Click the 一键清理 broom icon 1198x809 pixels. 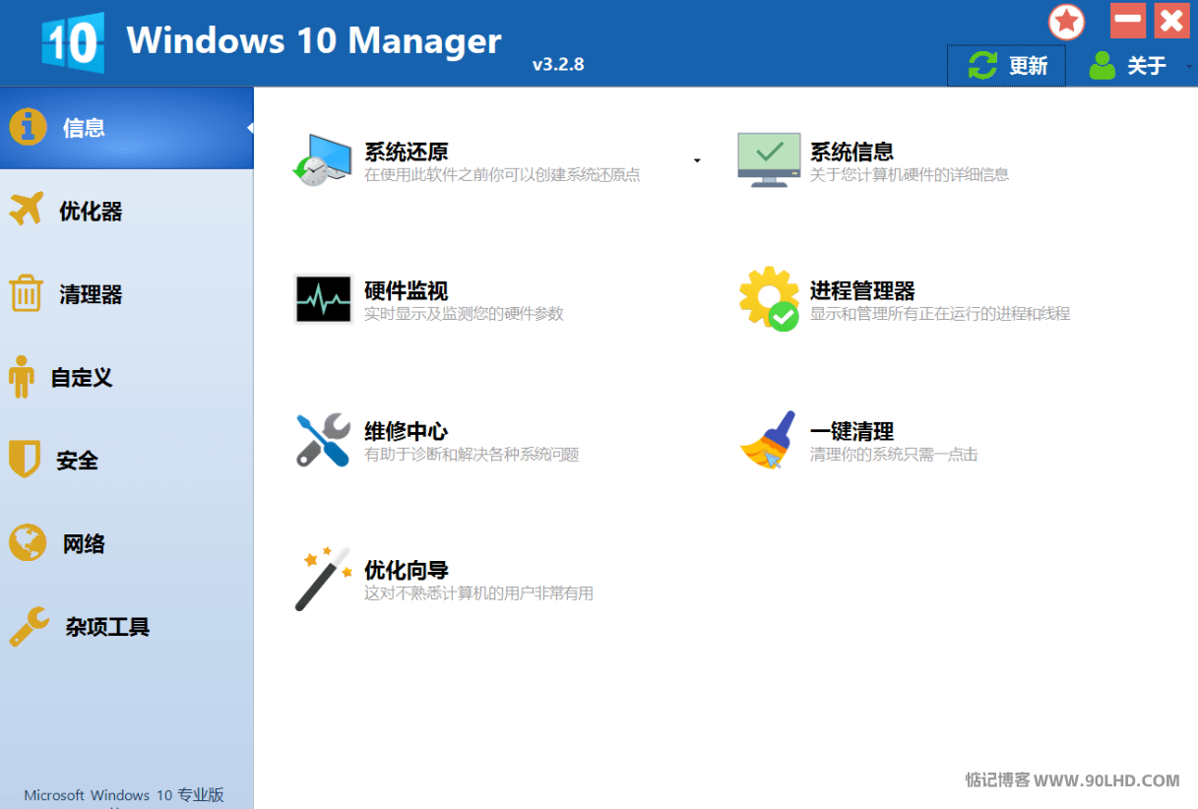[x=769, y=439]
